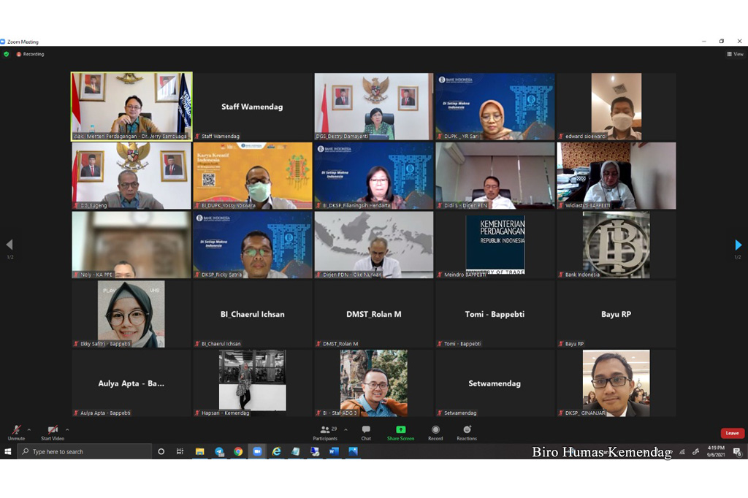Select the Tomi - Bappebti tile
This screenshot has width=748, height=498.
pos(495,314)
